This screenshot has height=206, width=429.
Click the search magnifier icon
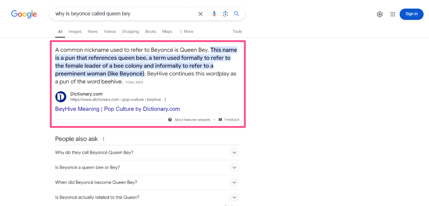(x=236, y=14)
